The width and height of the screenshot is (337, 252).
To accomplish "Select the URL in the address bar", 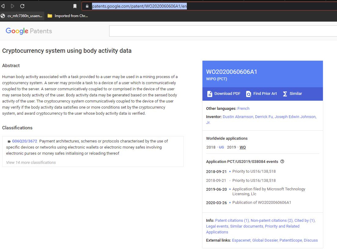I will coord(139,6).
